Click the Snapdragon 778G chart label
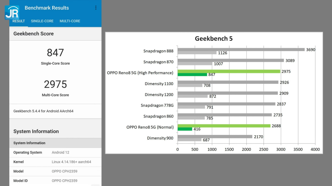 click(x=157, y=105)
